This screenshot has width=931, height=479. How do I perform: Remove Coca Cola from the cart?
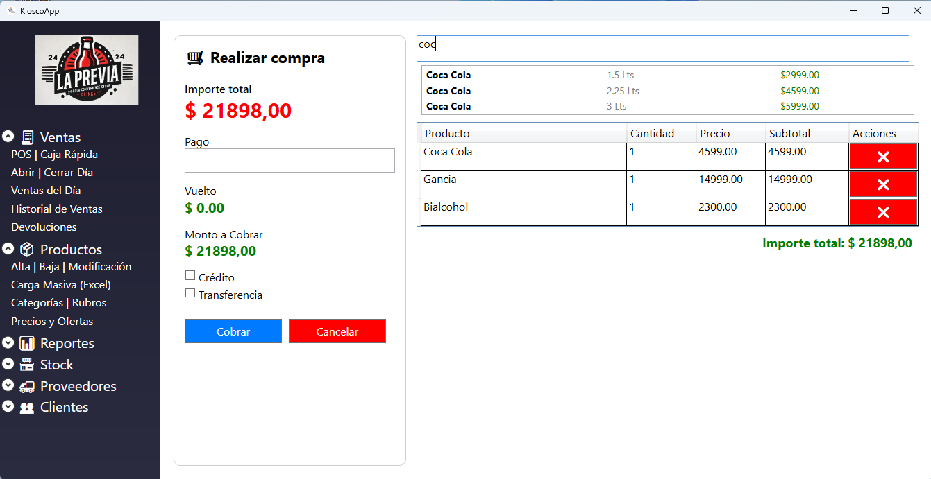click(883, 157)
